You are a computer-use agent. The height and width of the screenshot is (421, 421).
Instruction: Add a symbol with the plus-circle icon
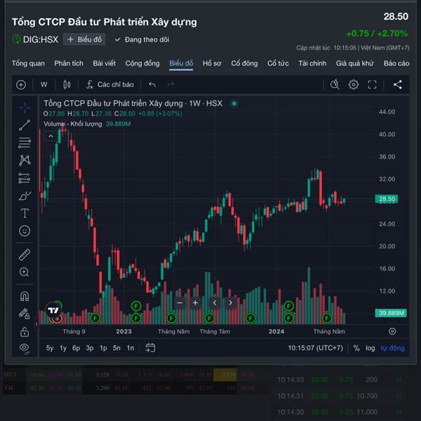[x=21, y=85]
